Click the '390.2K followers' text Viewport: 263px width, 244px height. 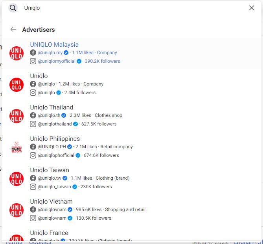(x=102, y=61)
